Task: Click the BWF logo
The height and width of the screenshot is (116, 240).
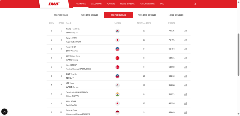Action: click(54, 4)
